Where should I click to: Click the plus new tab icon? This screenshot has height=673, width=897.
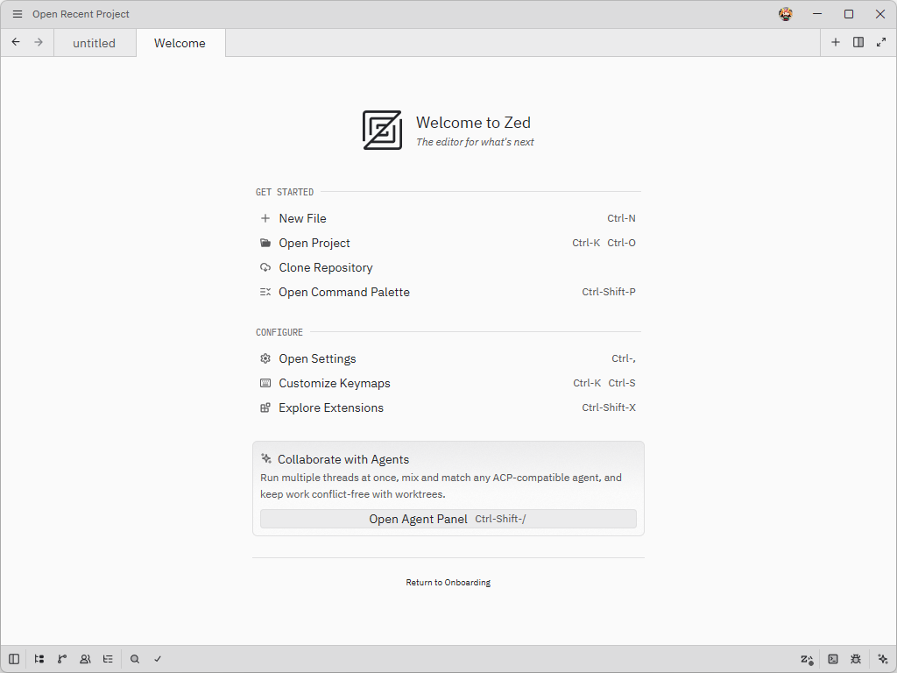[x=835, y=42]
